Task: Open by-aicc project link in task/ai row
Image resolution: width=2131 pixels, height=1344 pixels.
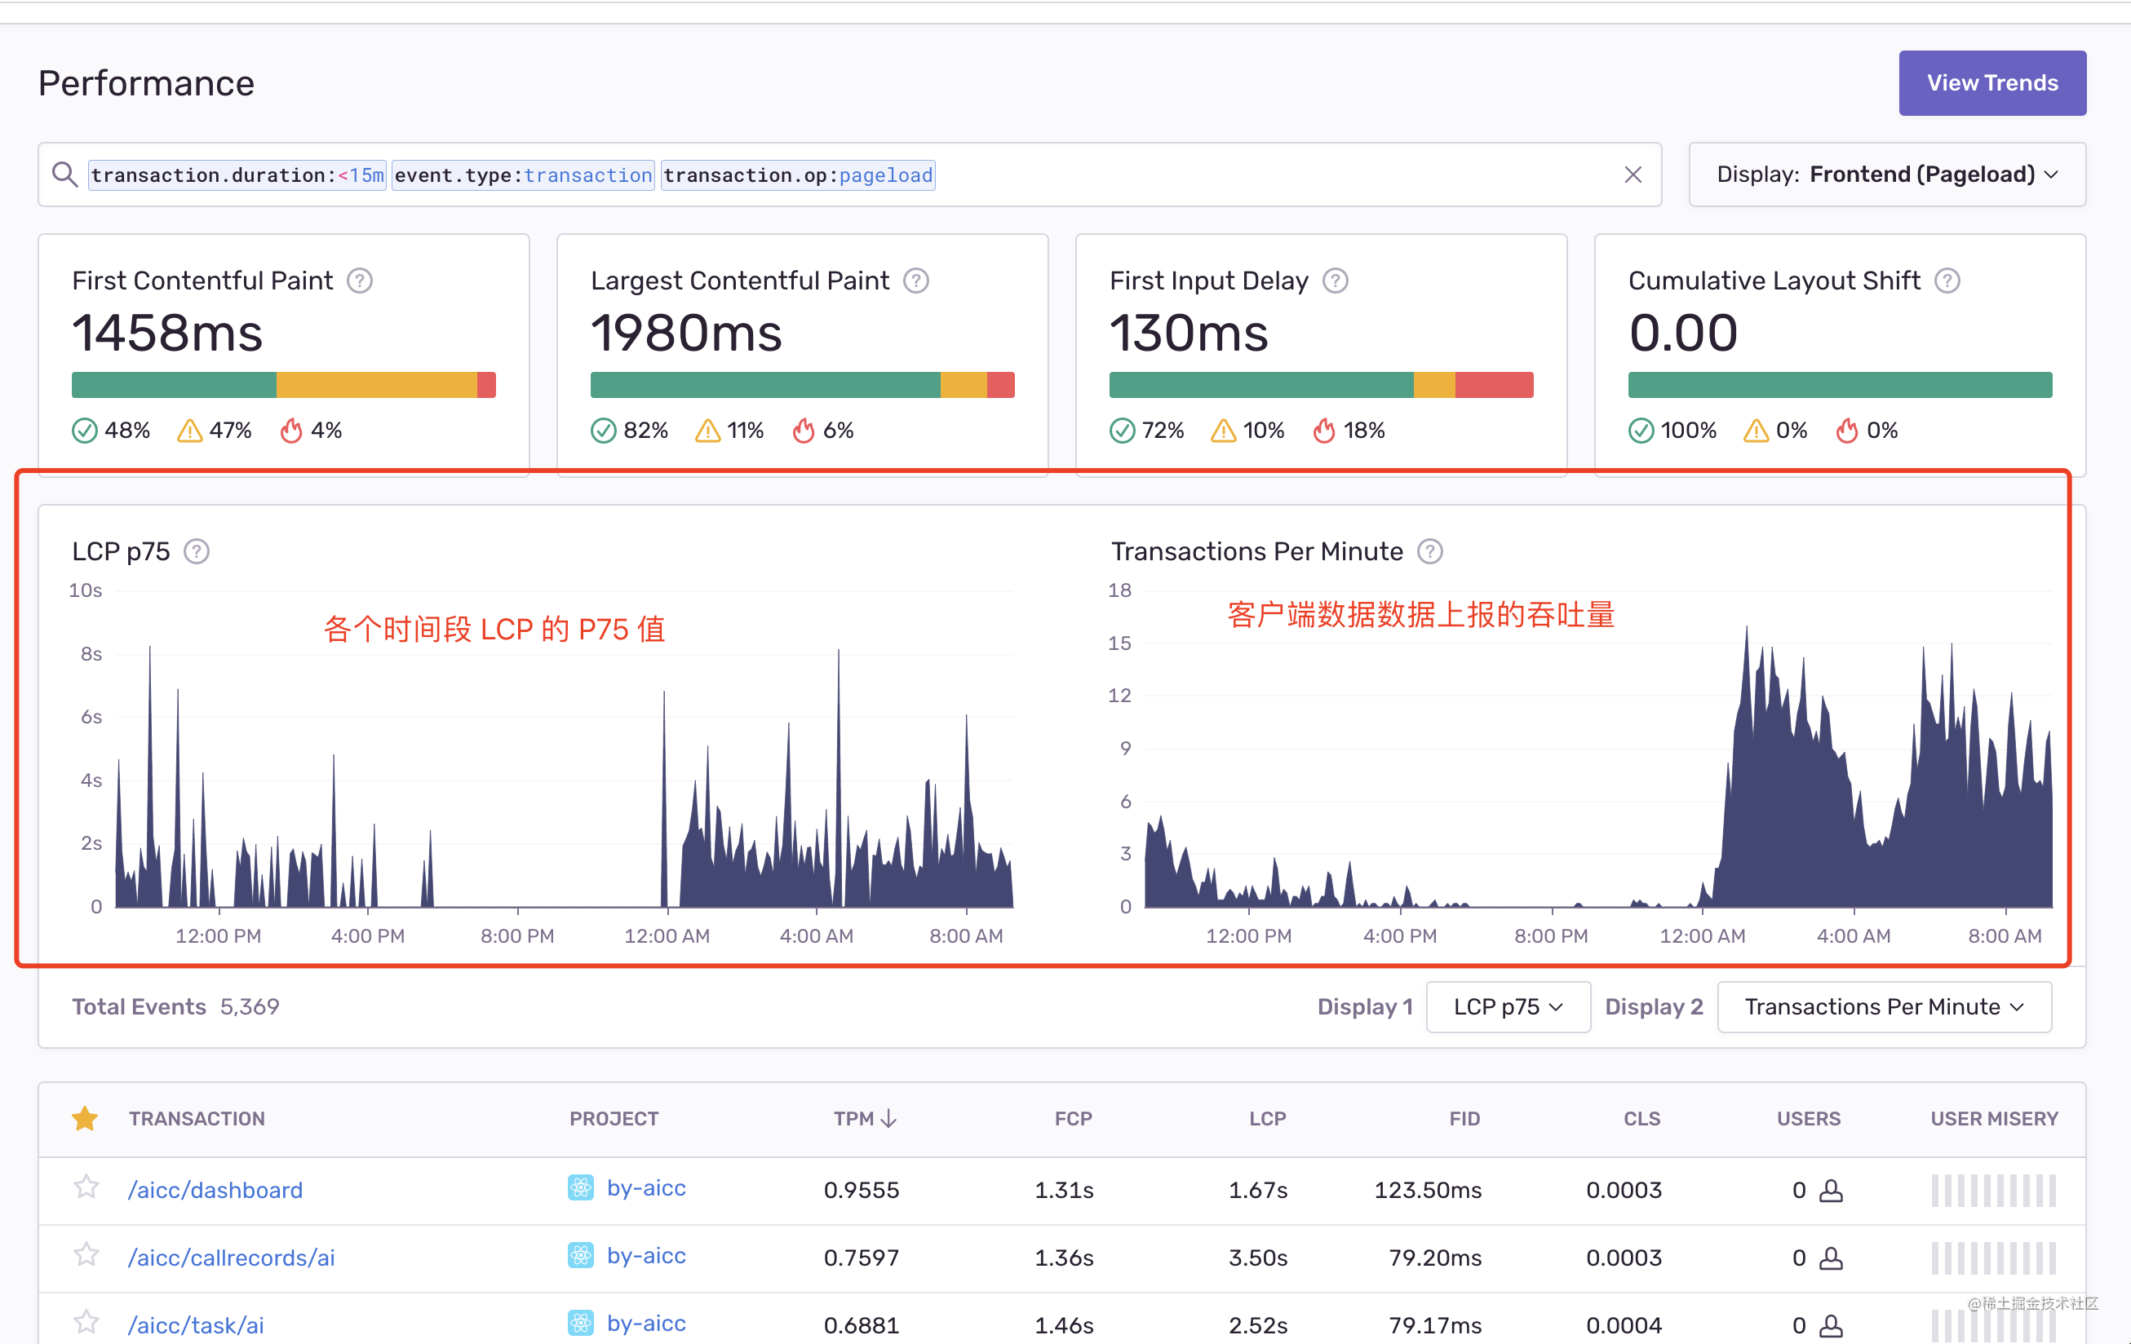Action: click(646, 1324)
